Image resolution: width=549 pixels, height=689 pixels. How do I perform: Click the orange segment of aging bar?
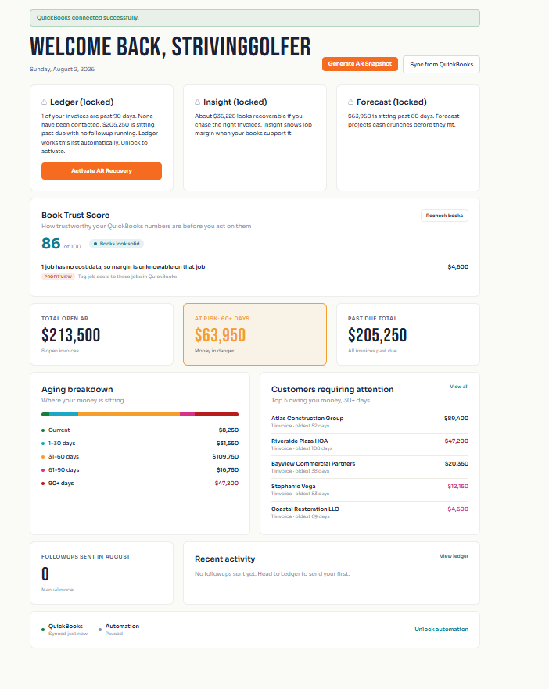(129, 414)
